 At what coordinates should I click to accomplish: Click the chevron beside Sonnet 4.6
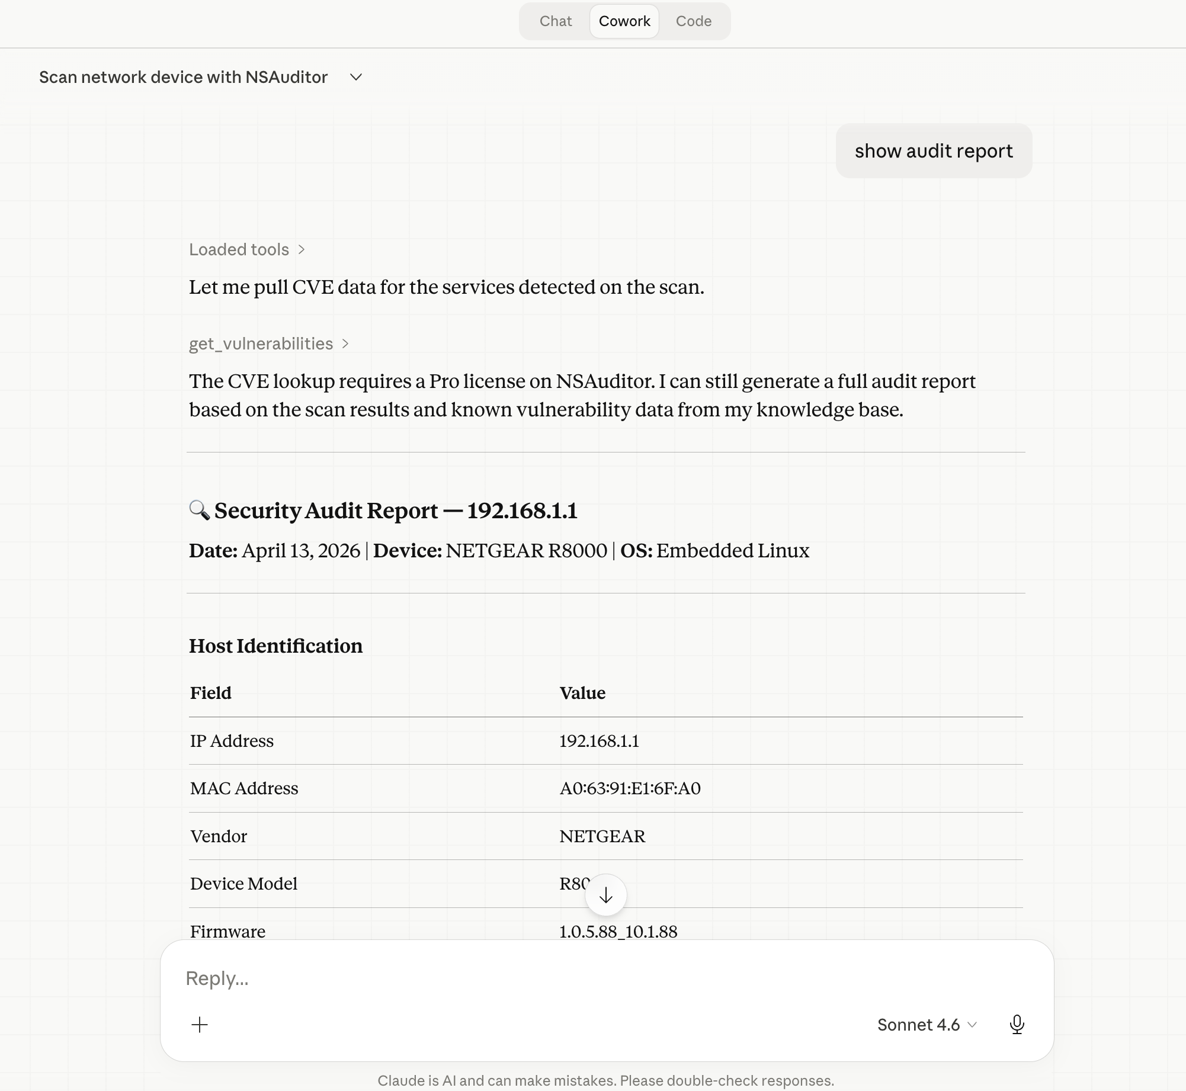(972, 1025)
